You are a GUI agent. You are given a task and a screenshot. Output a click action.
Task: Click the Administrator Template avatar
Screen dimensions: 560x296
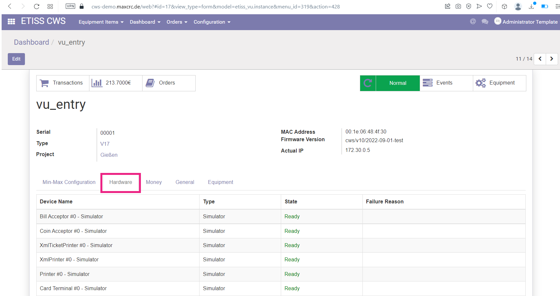[498, 21]
